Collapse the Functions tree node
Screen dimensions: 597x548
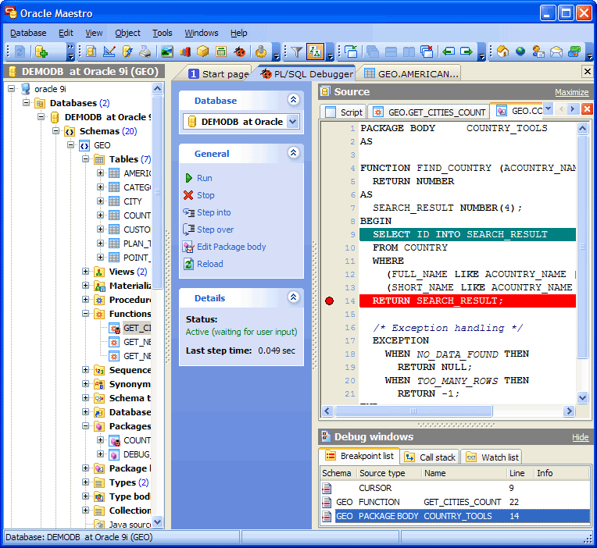(86, 314)
